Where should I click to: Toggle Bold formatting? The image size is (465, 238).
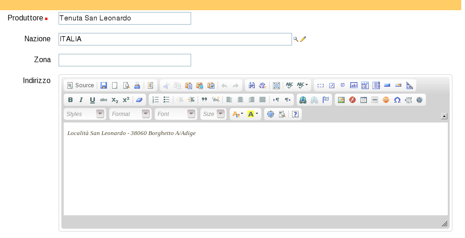(70, 100)
